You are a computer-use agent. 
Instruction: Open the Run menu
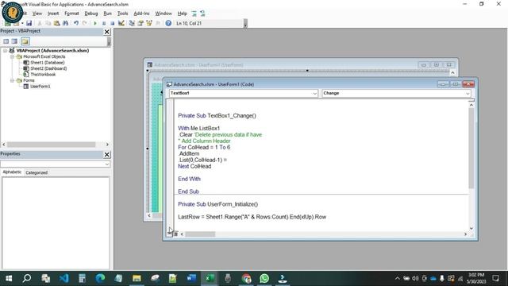click(x=108, y=14)
